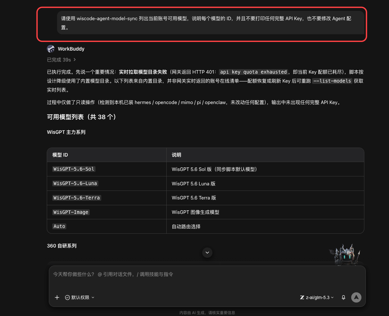Click the 实时拉取模型目录失败 bold text
The width and height of the screenshot is (389, 316).
pyautogui.click(x=143, y=72)
